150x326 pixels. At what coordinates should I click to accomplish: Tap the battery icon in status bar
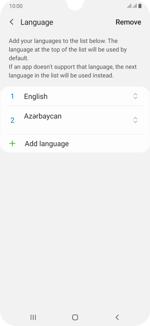click(140, 6)
